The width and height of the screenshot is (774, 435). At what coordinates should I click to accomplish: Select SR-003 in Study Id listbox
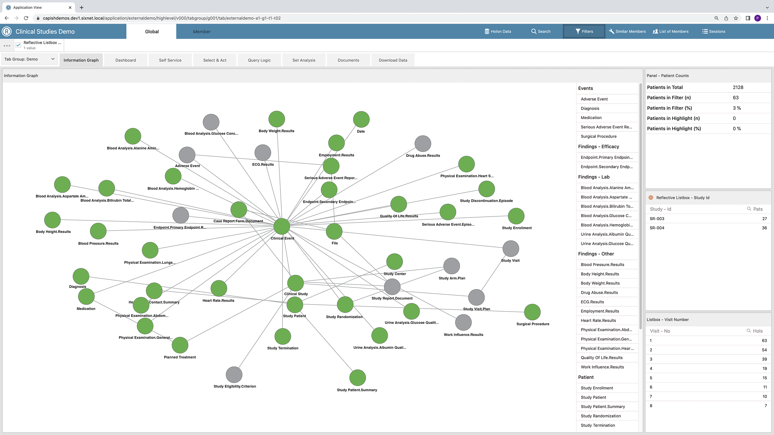click(x=657, y=219)
